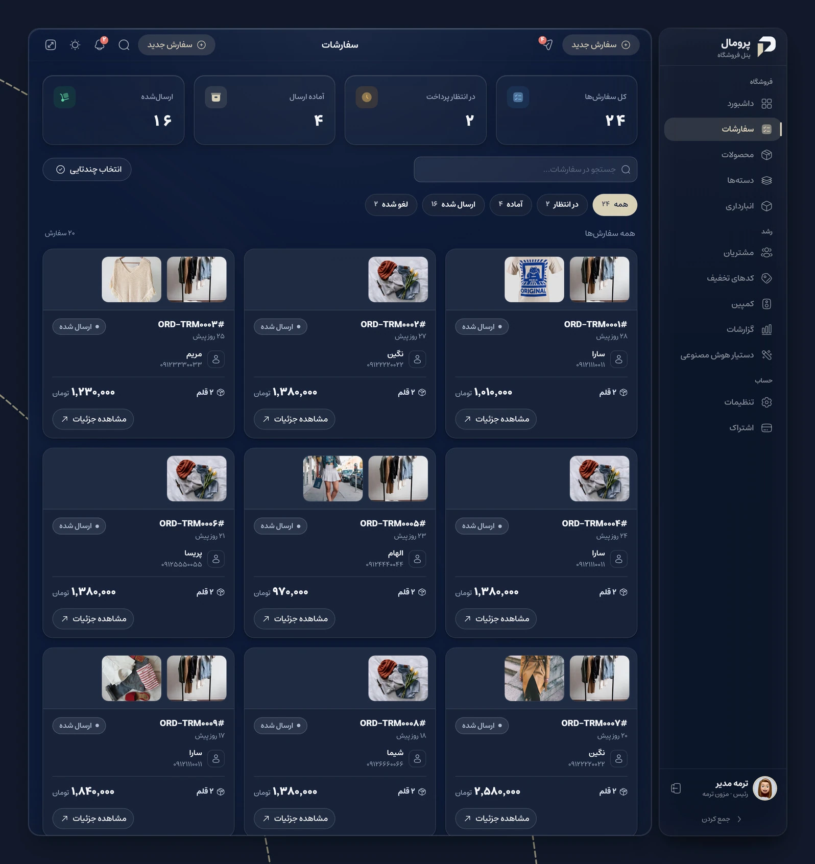
Task: Collapse the sidebar with جمع کردن
Action: pyautogui.click(x=721, y=819)
